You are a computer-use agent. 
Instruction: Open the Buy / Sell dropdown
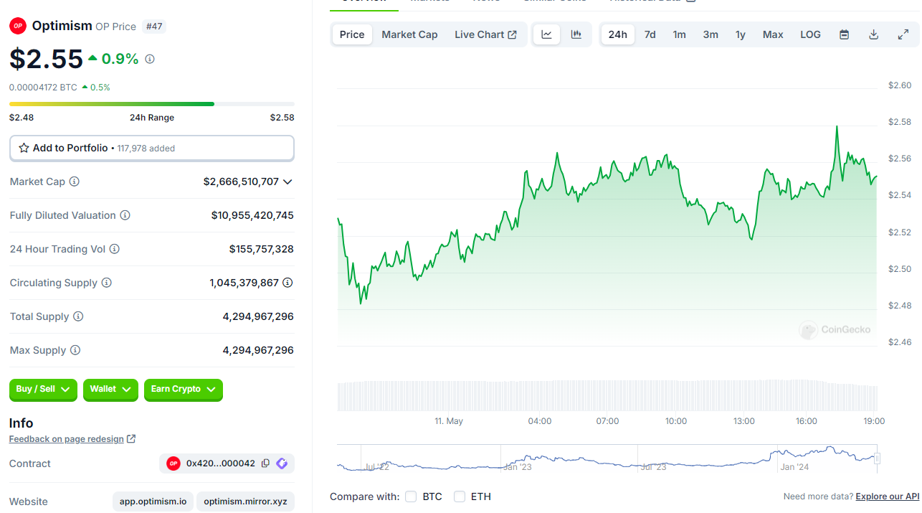tap(43, 390)
